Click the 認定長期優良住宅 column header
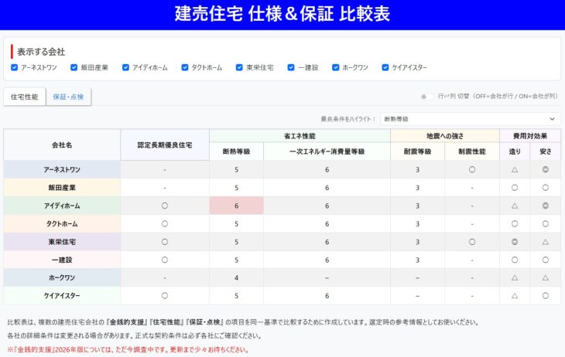 point(164,144)
